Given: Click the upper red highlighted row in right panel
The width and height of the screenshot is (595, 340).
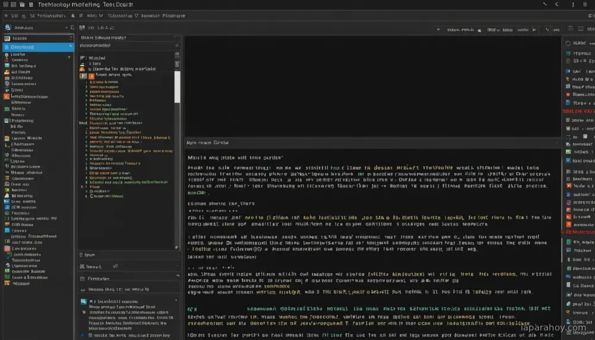Looking at the screenshot, I should pyautogui.click(x=578, y=111).
